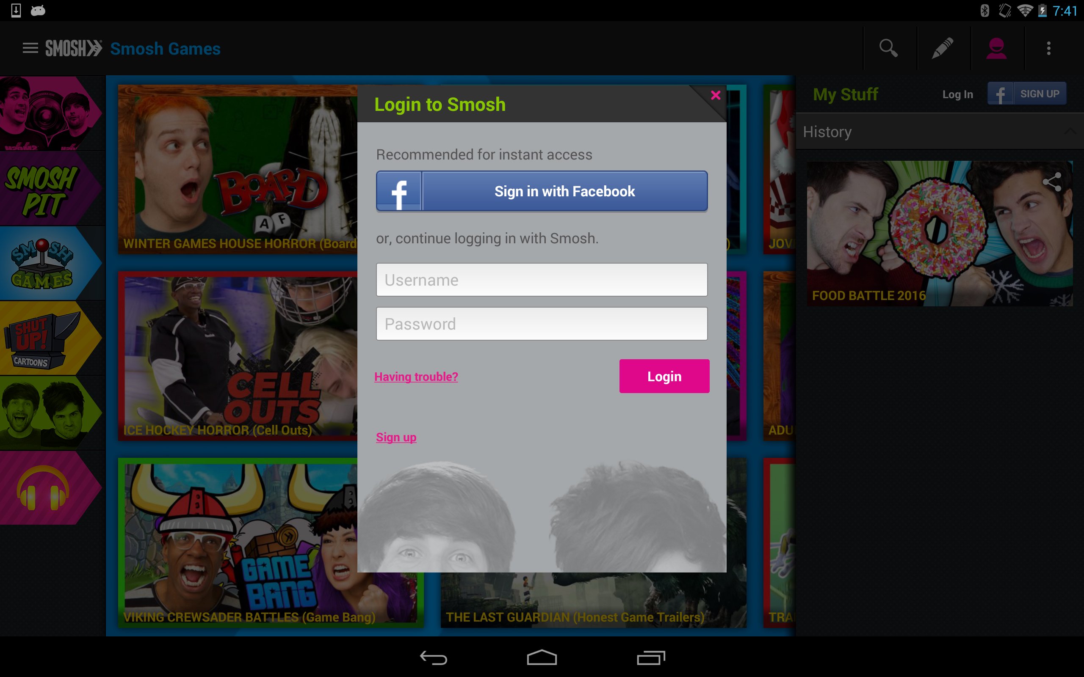Click Sign in with Facebook button

542,191
